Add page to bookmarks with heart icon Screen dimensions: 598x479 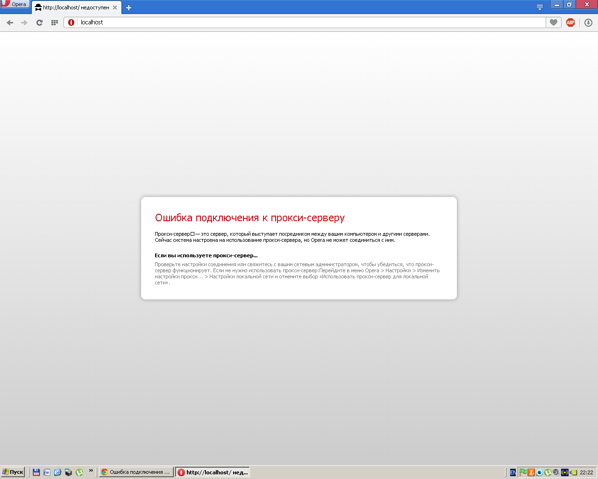pos(554,22)
